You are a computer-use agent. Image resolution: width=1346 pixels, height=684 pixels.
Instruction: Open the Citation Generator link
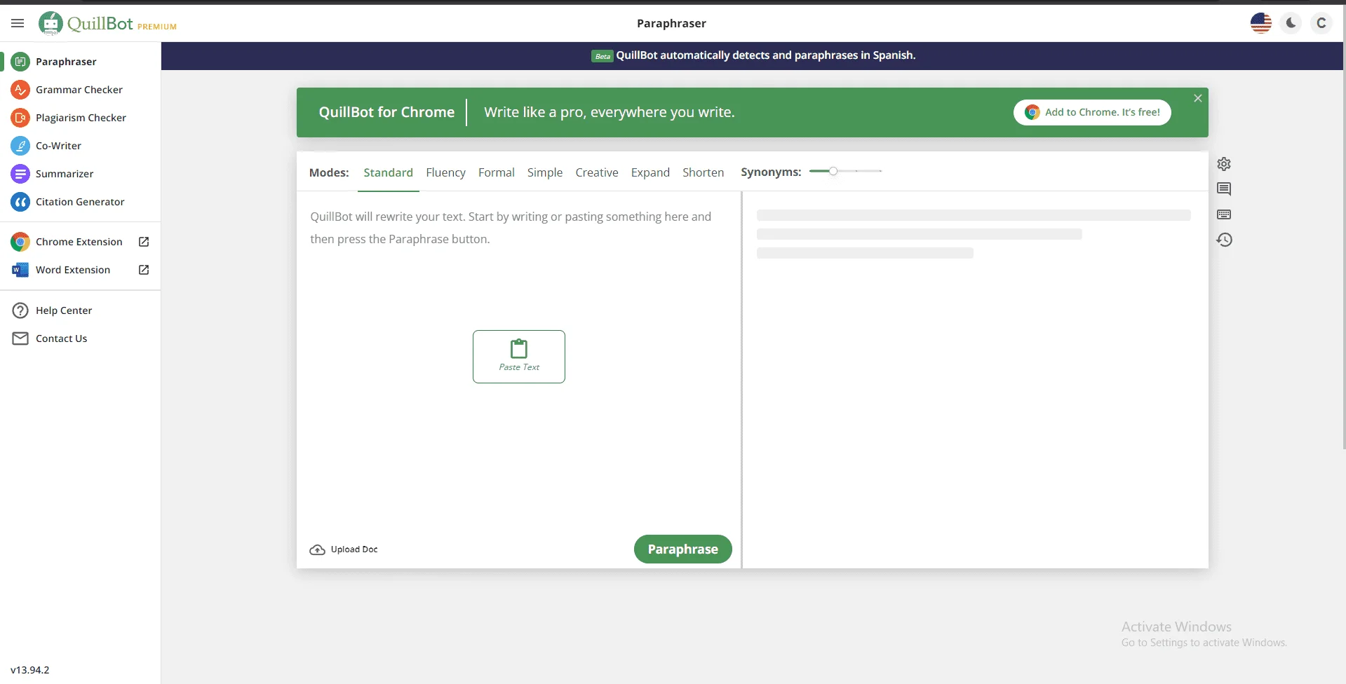pyautogui.click(x=80, y=202)
